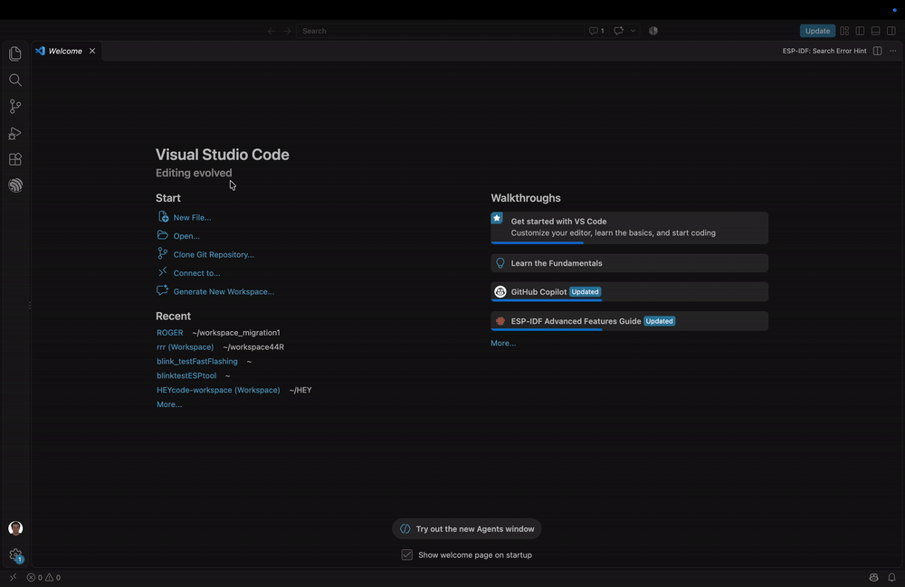
Task: Open chat sessions icon showing 1
Action: click(596, 31)
